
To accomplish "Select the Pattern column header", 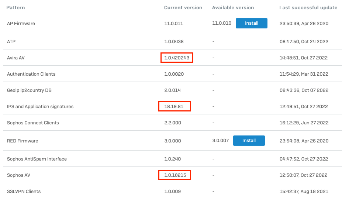I will tap(15, 8).
